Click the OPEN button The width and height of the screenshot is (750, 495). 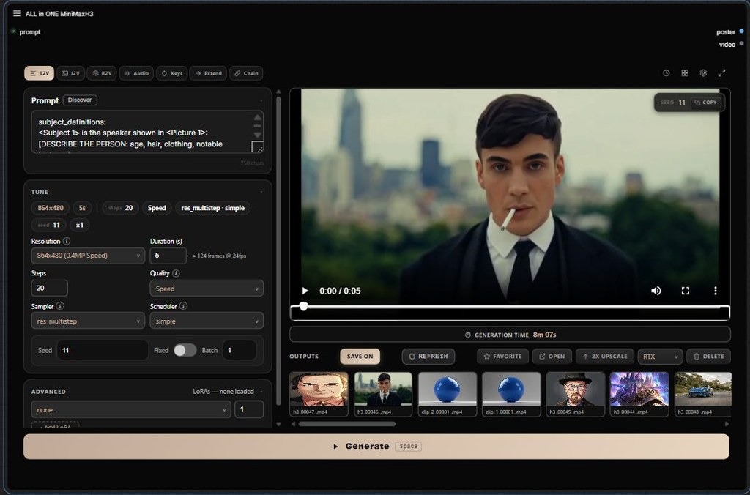[552, 357]
